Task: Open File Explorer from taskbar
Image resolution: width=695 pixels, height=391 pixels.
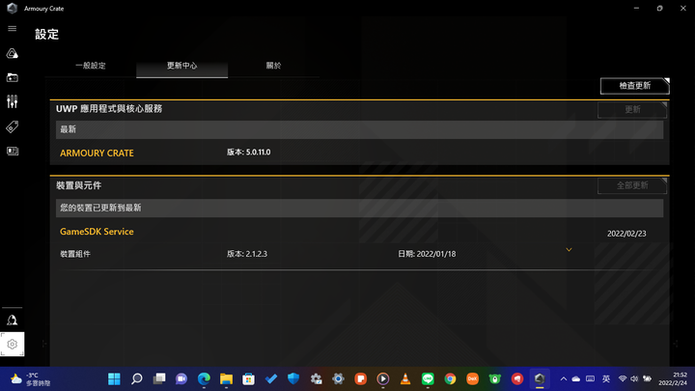Action: coord(226,378)
